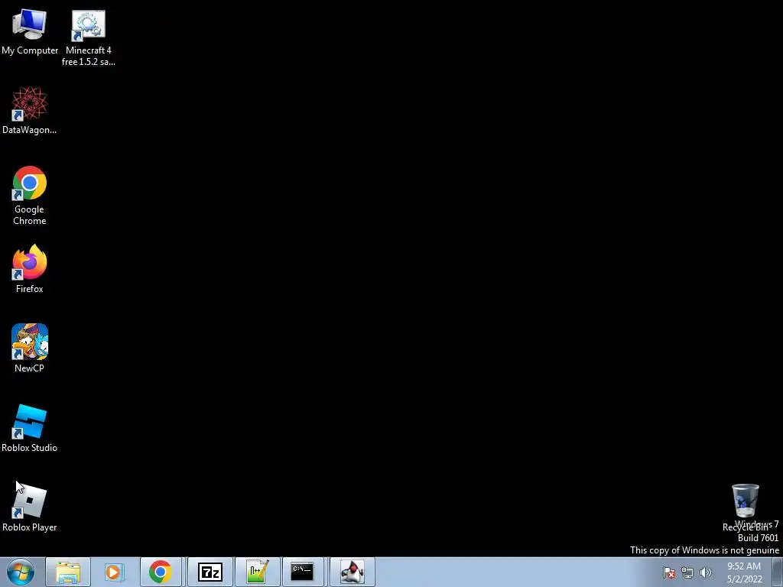783x587 pixels.
Task: Click the 'Roblox Studio' label text
Action: click(x=30, y=448)
